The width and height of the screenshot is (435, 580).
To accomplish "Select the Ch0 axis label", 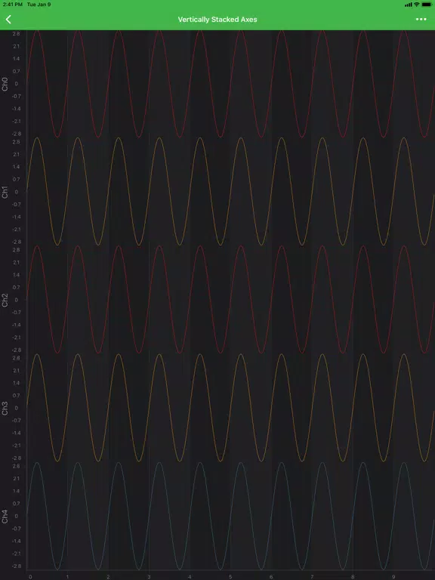I will point(5,85).
